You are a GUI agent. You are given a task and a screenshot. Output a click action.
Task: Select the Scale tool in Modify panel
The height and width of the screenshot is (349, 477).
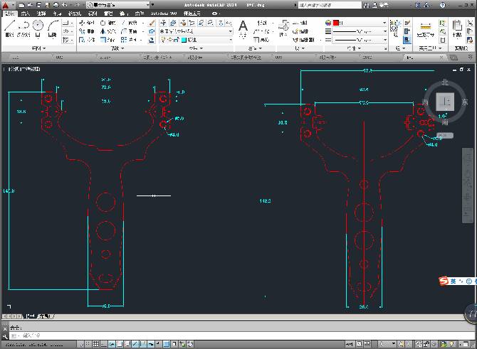point(108,40)
